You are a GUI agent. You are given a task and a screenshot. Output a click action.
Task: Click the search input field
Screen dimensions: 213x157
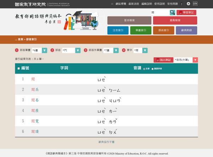160,12
